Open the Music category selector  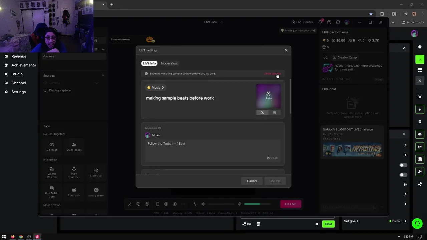pyautogui.click(x=156, y=88)
